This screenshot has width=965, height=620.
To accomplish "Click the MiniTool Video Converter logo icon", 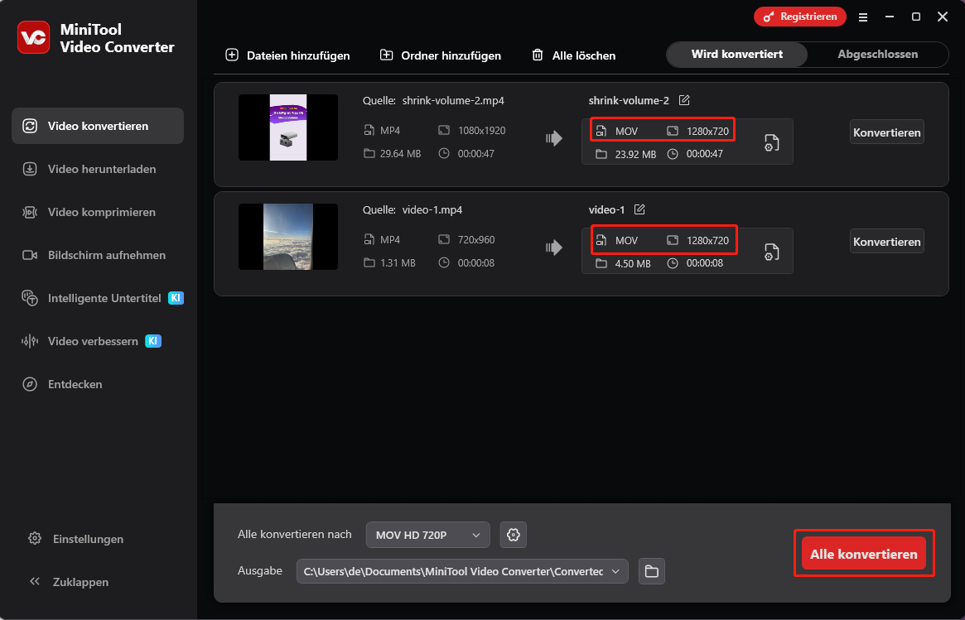I will (34, 37).
